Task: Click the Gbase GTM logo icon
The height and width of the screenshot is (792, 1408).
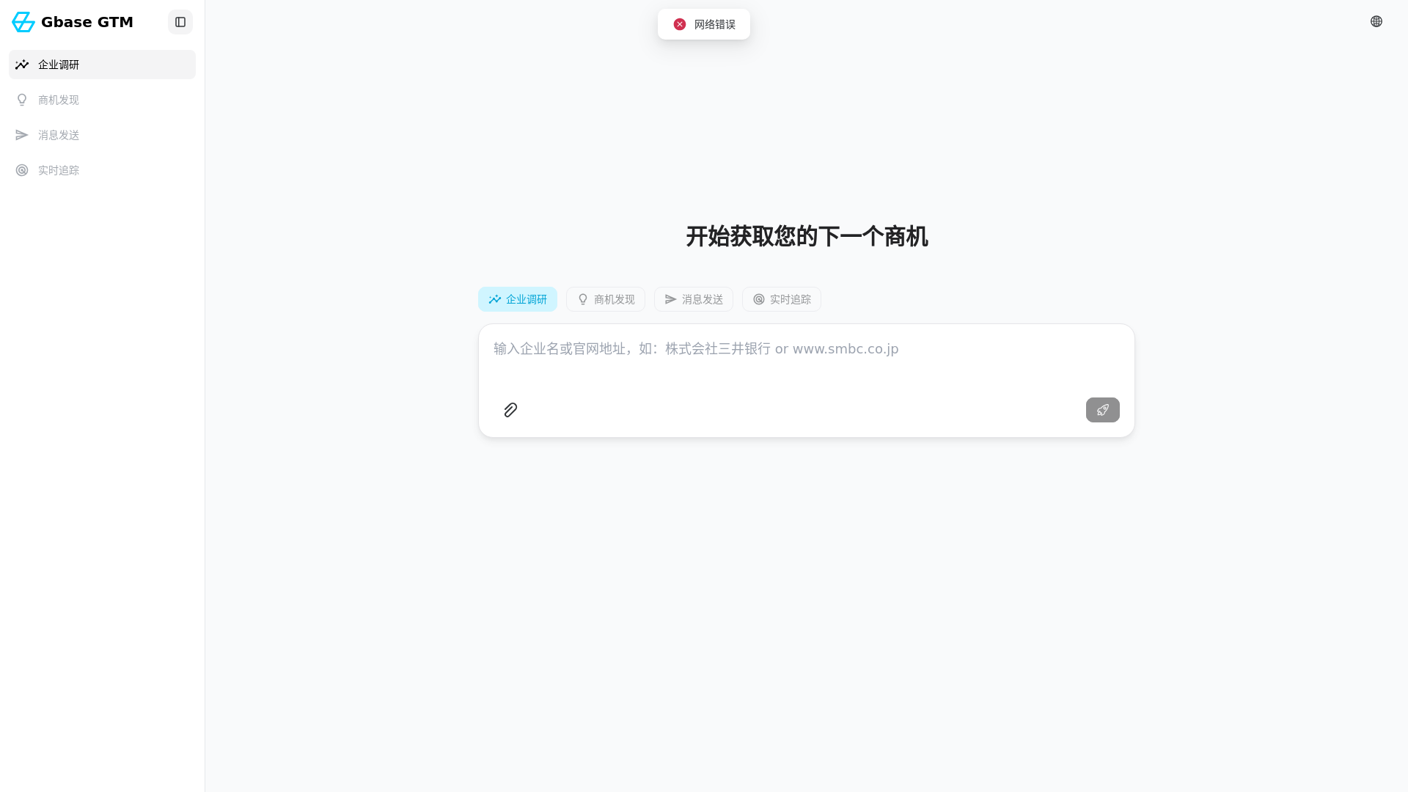Action: pos(23,22)
